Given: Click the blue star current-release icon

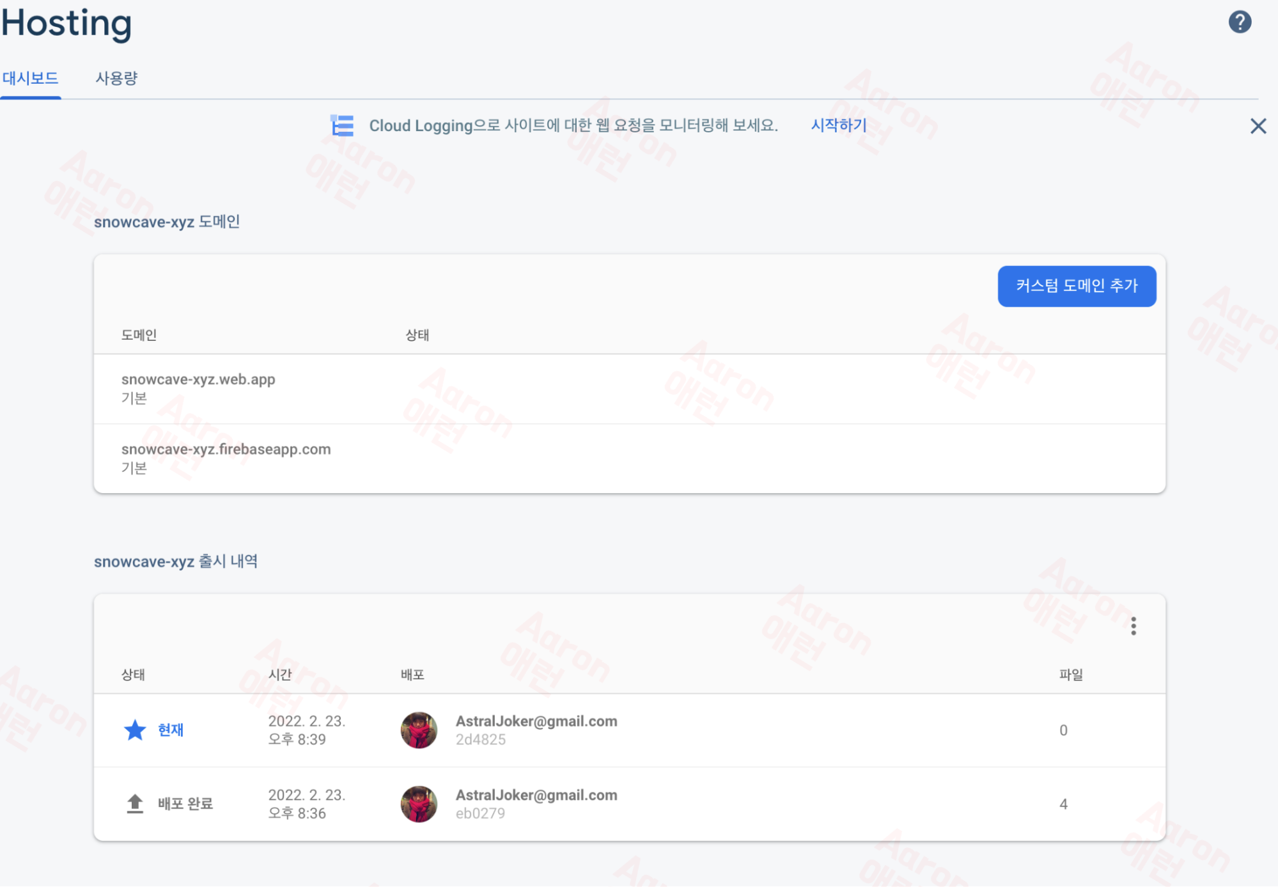Looking at the screenshot, I should pyautogui.click(x=135, y=730).
